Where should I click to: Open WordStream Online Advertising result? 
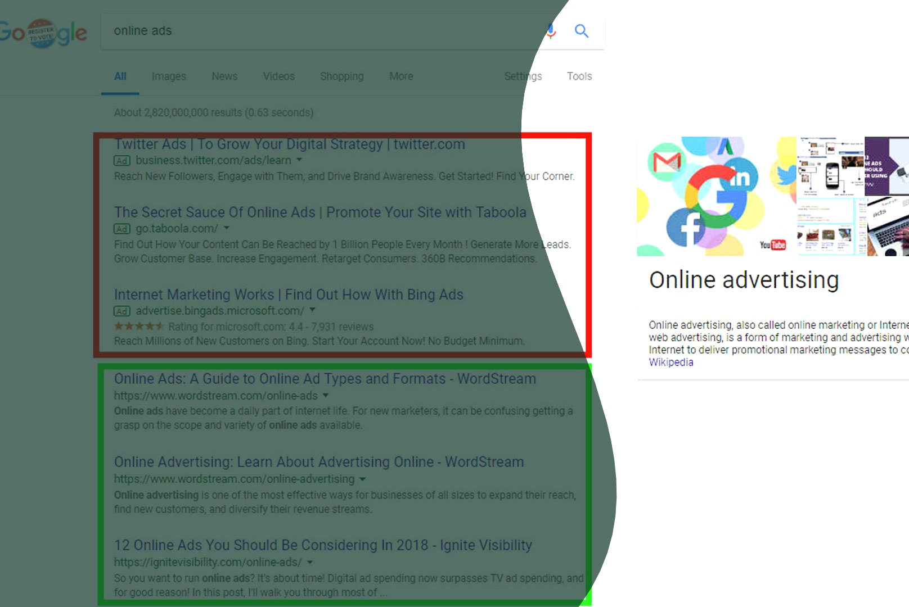[x=319, y=462]
